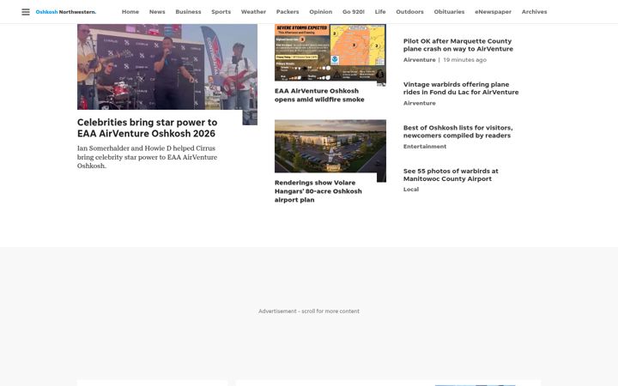Viewport: 618px width, 386px height.
Task: Click the Ian Somerhalder and Howie D summary
Action: 147,157
